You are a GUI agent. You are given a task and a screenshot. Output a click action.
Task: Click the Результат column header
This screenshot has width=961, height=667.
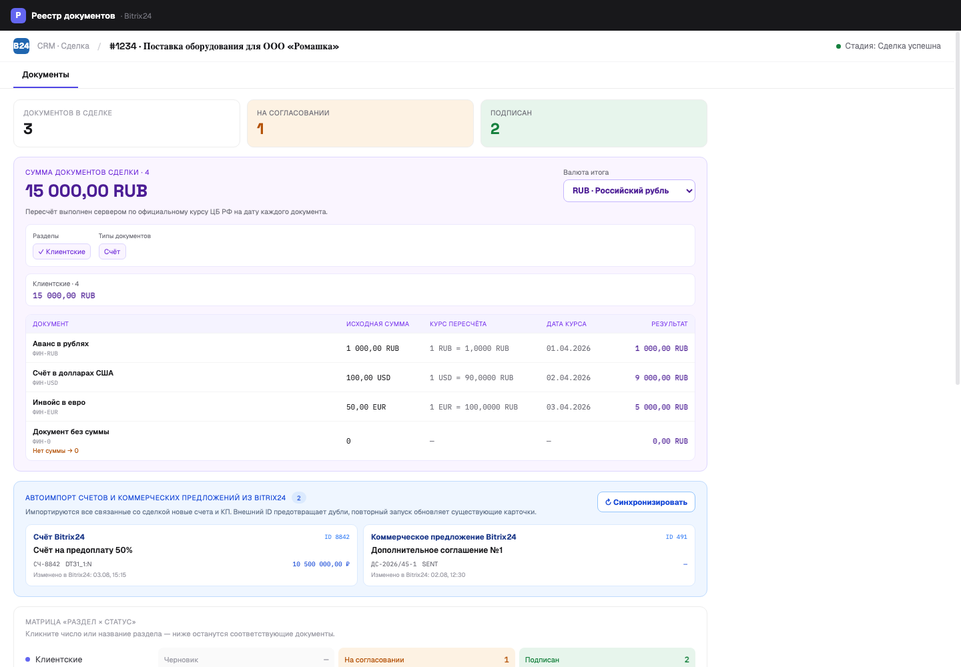[x=669, y=324]
